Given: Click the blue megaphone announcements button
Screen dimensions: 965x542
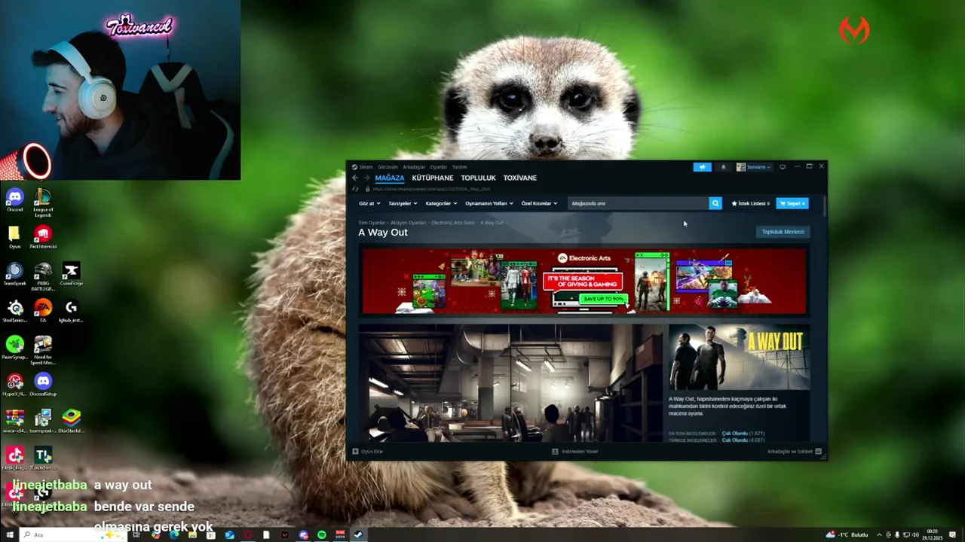Looking at the screenshot, I should pyautogui.click(x=702, y=167).
